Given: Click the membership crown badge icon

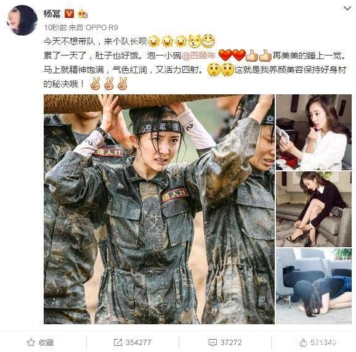Looking at the screenshot, I should (83, 14).
